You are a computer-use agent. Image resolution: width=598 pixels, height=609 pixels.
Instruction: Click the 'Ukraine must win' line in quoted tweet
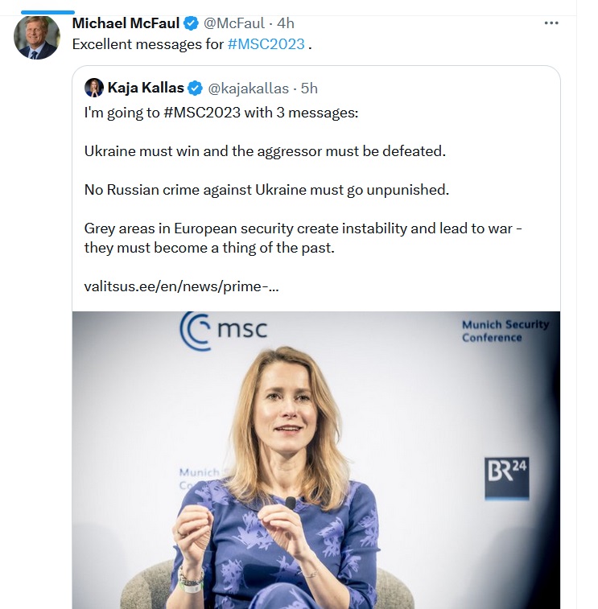pos(265,151)
